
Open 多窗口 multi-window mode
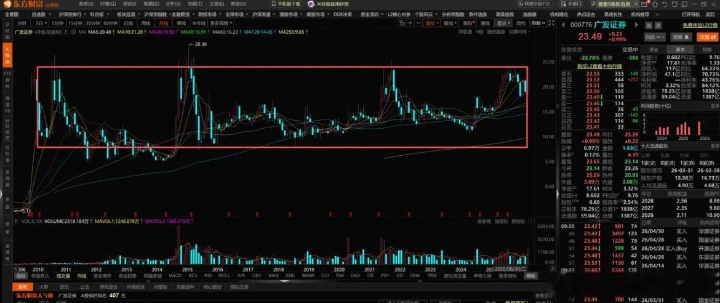pos(570,4)
